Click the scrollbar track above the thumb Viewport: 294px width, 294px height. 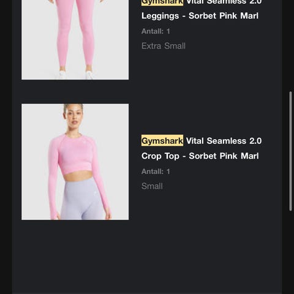pos(290,45)
